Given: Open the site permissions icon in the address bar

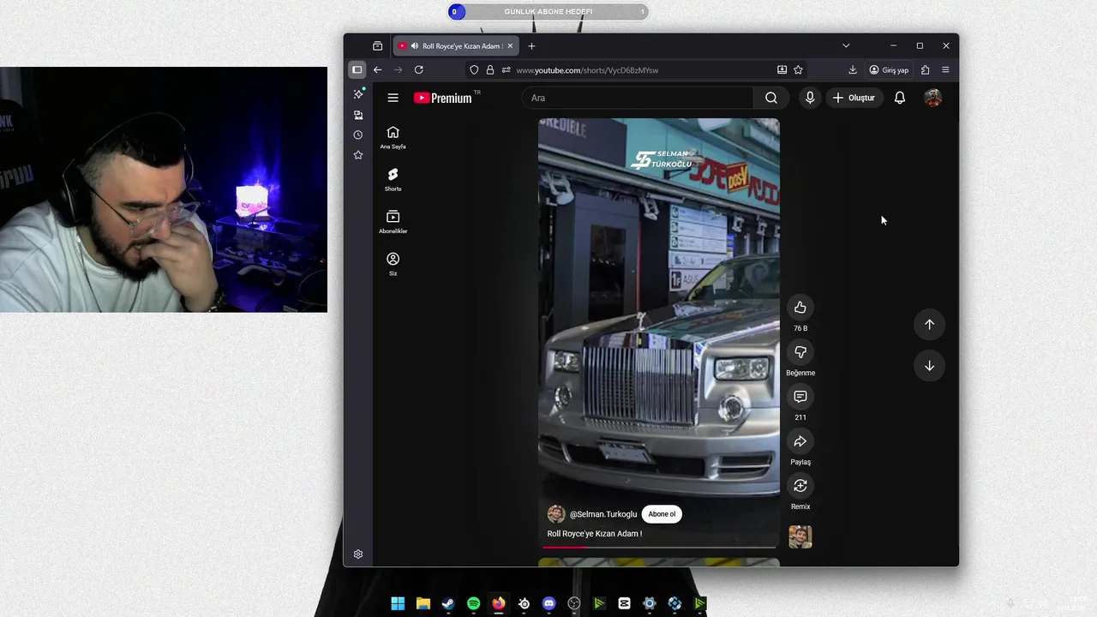Looking at the screenshot, I should click(x=507, y=70).
